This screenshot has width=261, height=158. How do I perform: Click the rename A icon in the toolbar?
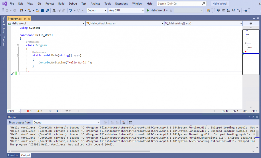coord(233,10)
